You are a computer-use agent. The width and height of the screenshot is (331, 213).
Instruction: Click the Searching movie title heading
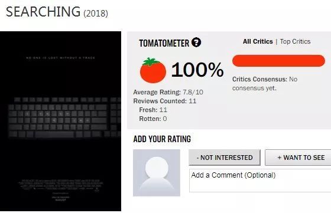click(x=43, y=12)
